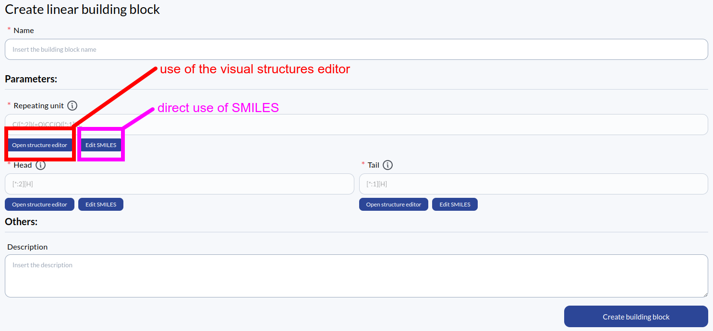Click the Tail field label text
This screenshot has width=713, height=331.
(x=373, y=165)
